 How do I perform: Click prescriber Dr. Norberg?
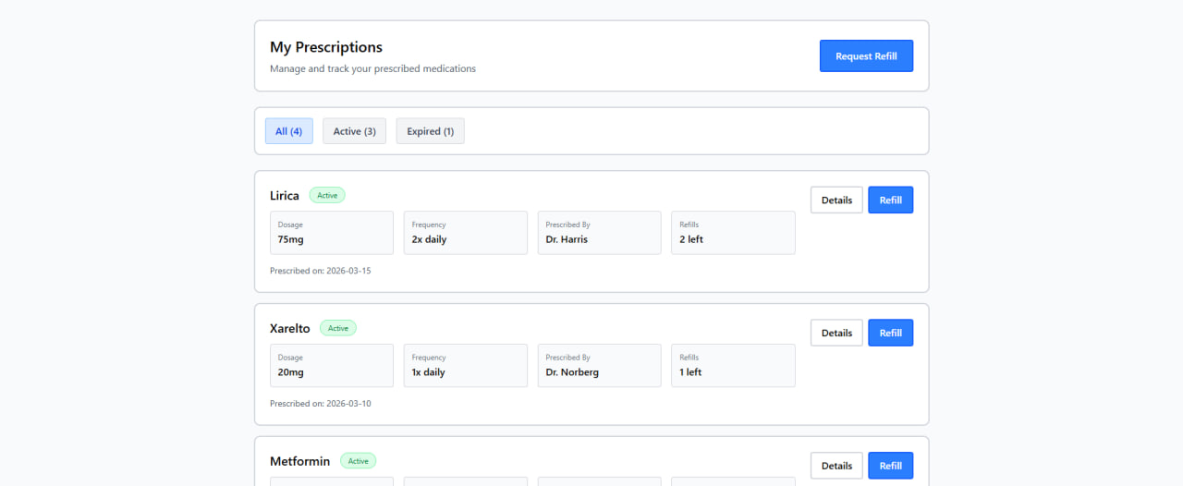572,372
